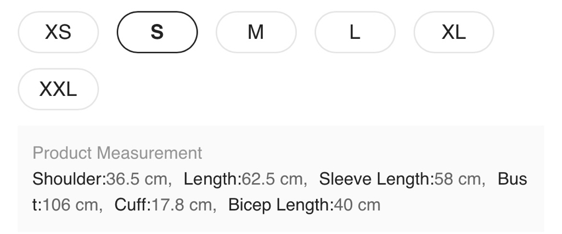This screenshot has height=234, width=562.
Task: Click the Product Measurement heading
Action: tap(117, 153)
